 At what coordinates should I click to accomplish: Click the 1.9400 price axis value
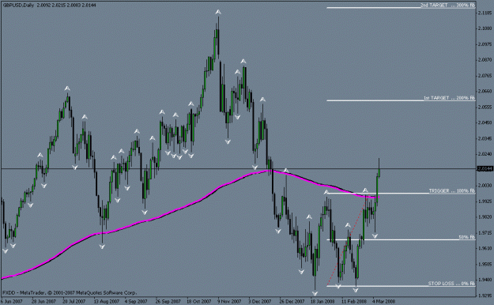pyautogui.click(x=485, y=280)
